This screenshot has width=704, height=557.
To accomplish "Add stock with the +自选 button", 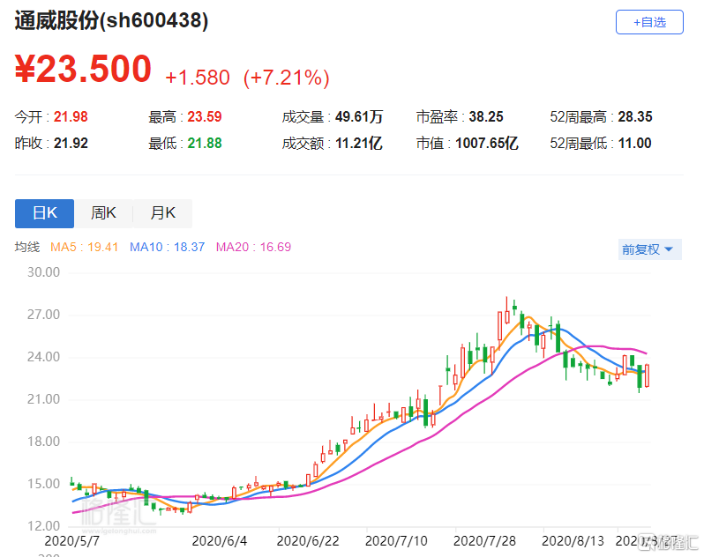I will tap(649, 22).
